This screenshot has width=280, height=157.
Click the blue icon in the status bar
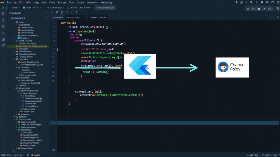pyautogui.click(x=28, y=155)
